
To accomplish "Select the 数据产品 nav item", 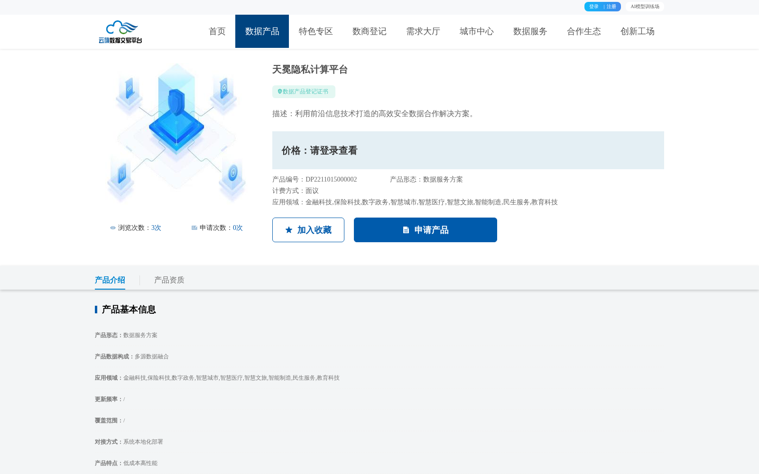I will pyautogui.click(x=262, y=31).
